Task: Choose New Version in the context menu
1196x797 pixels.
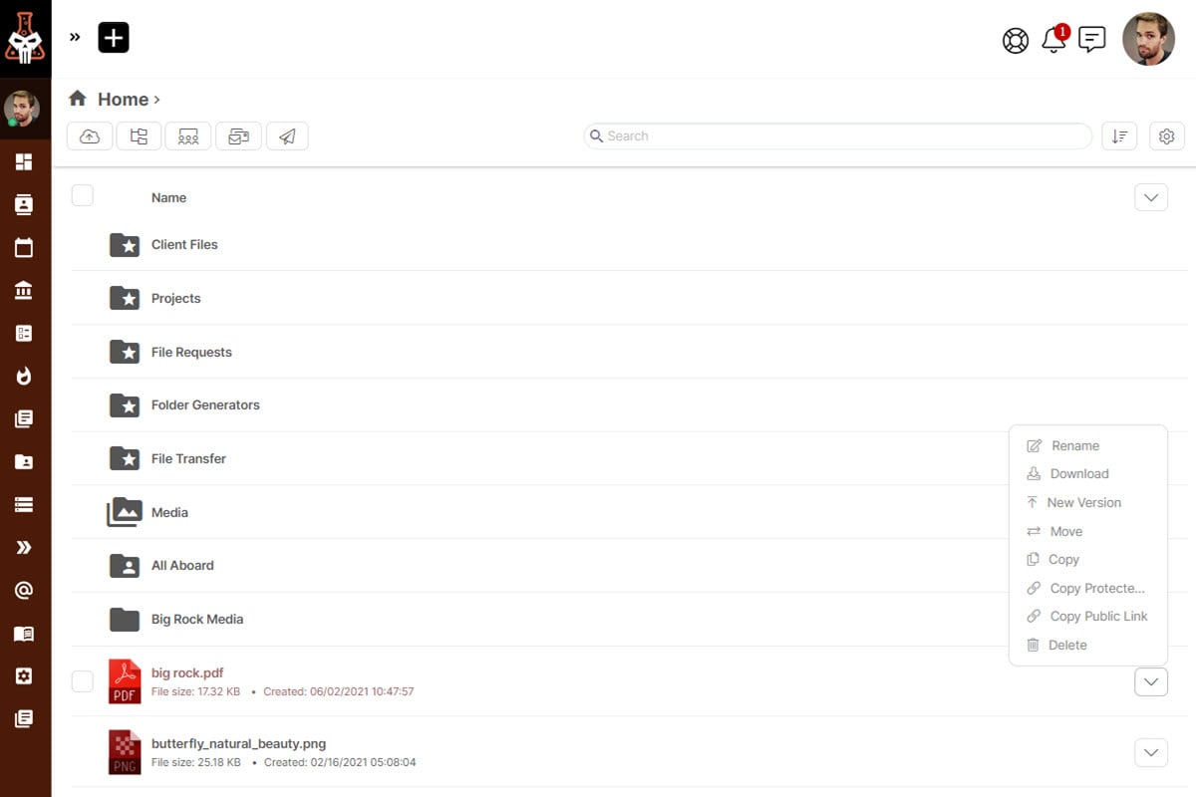Action: pyautogui.click(x=1084, y=502)
